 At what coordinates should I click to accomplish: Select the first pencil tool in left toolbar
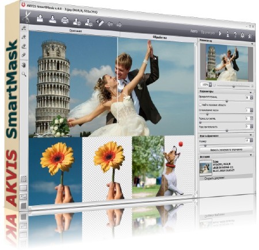click(24, 28)
